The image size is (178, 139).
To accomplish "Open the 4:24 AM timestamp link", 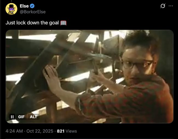I will (x=14, y=131).
